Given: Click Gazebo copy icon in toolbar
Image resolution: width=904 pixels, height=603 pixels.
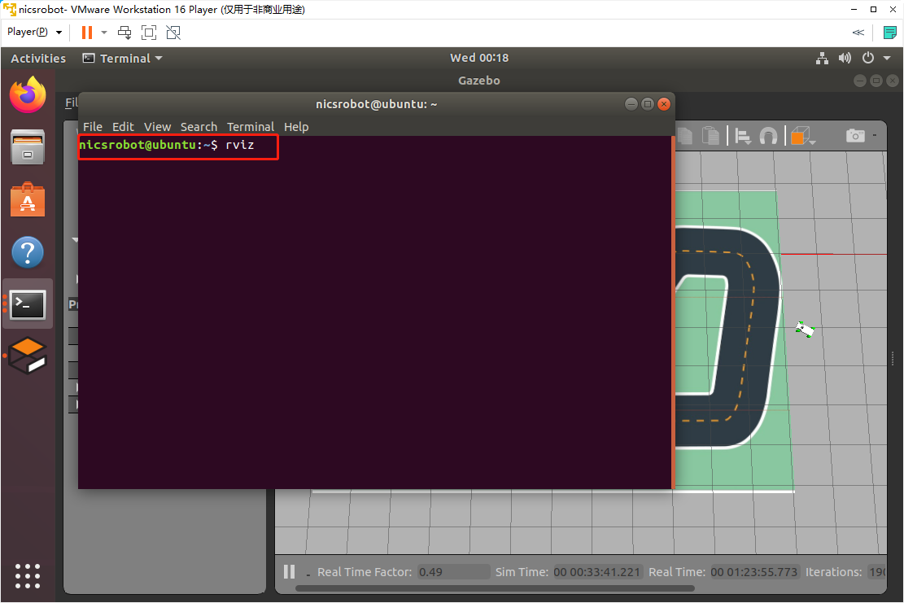Looking at the screenshot, I should point(685,136).
